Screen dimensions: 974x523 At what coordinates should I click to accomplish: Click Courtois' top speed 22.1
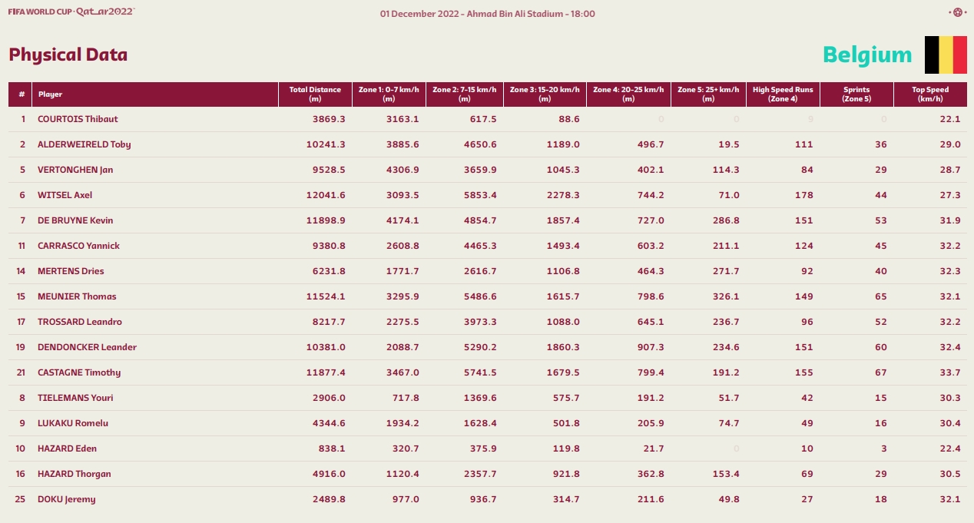950,119
